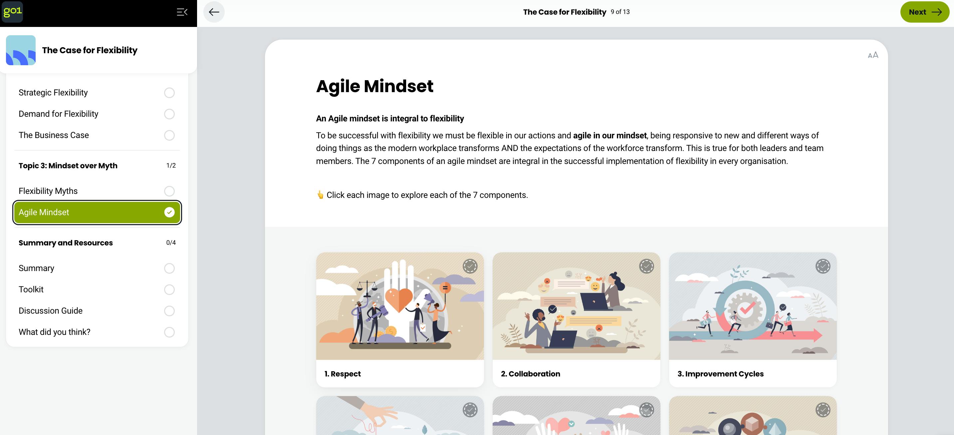
Task: Click the Next button
Action: coord(925,12)
